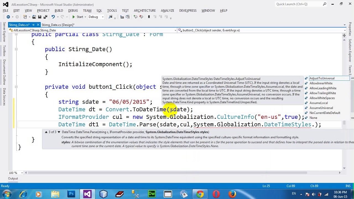Image resolution: width=354 pixels, height=199 pixels.
Task: Switch to Google Chrome in the taskbar
Action: 200,194
